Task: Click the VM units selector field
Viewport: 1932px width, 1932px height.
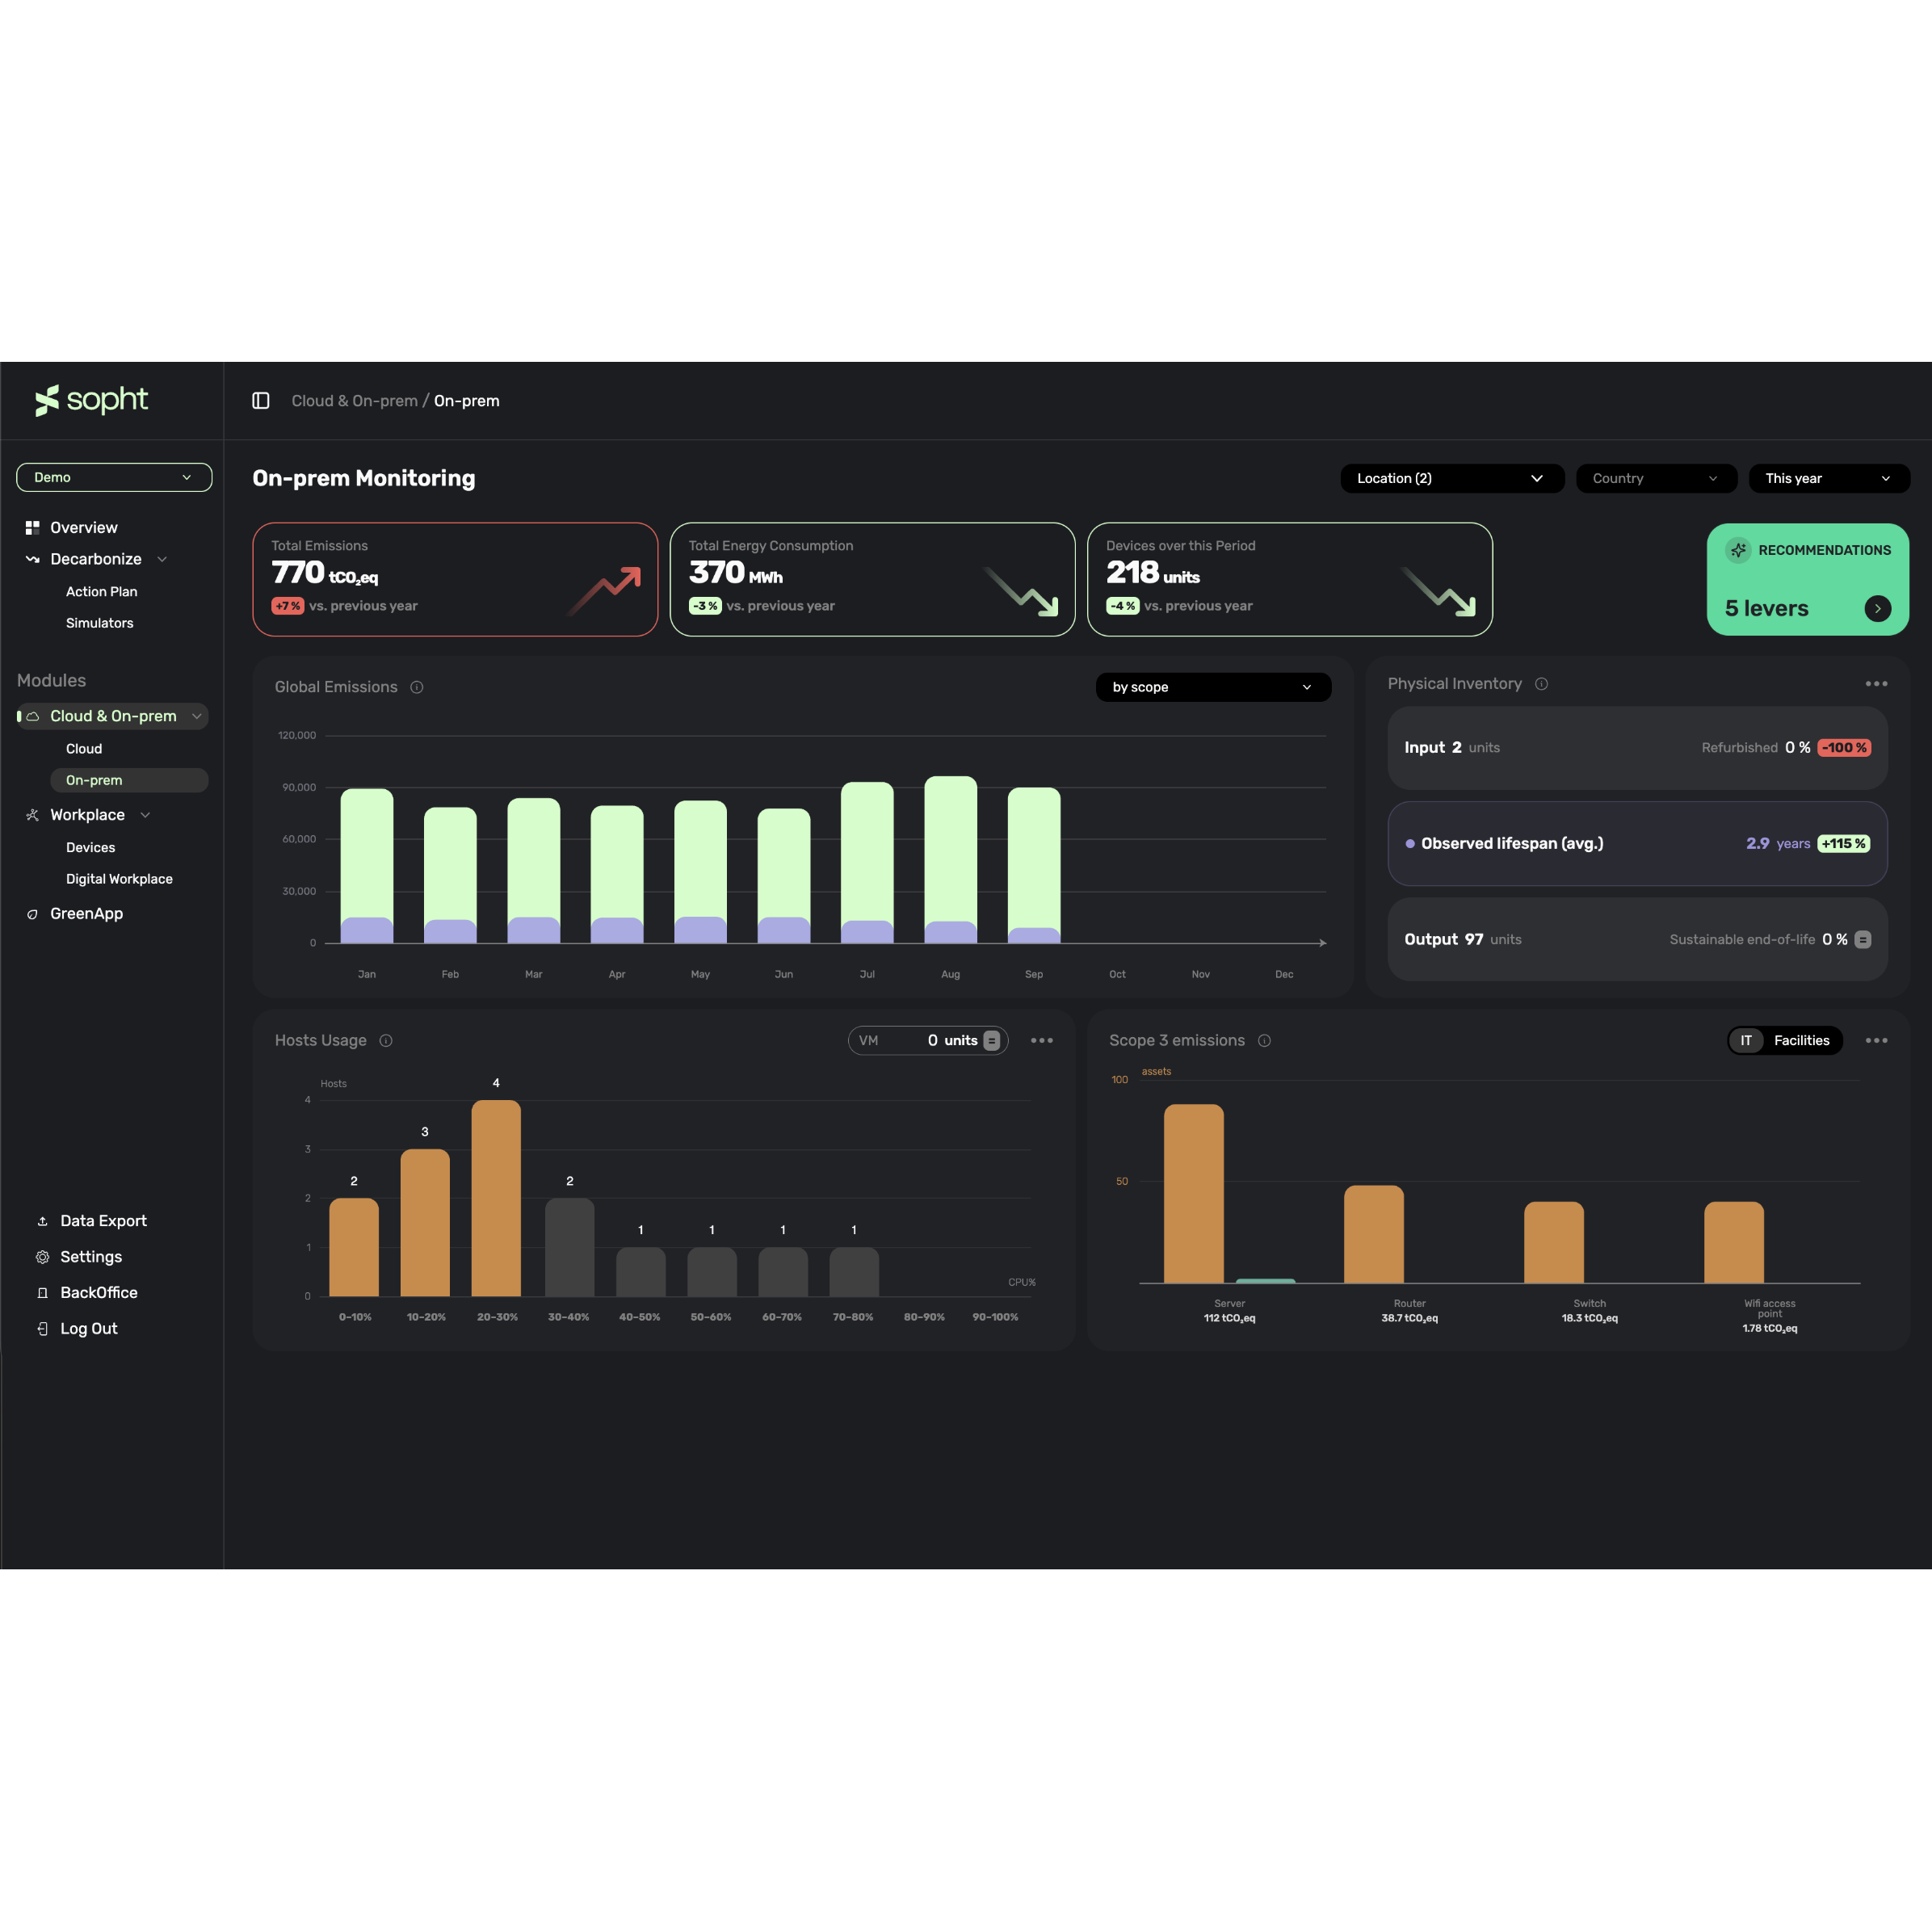Action: click(x=928, y=1041)
